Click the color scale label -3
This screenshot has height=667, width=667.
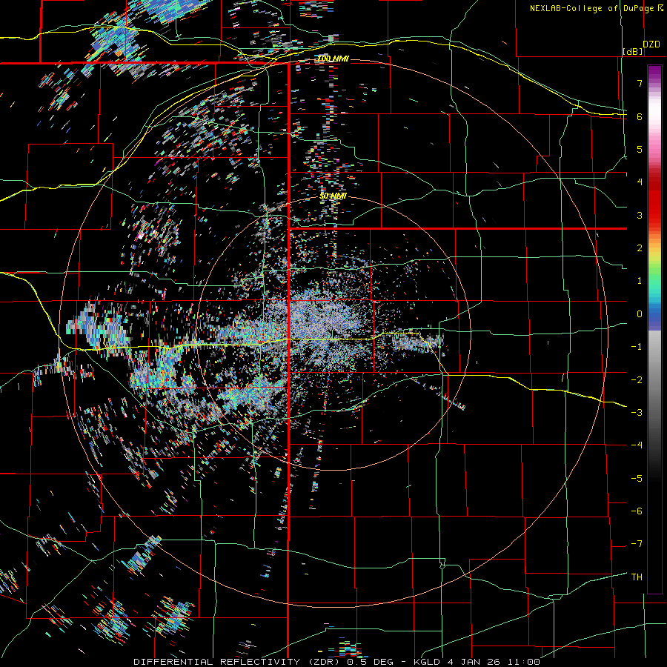tap(637, 413)
